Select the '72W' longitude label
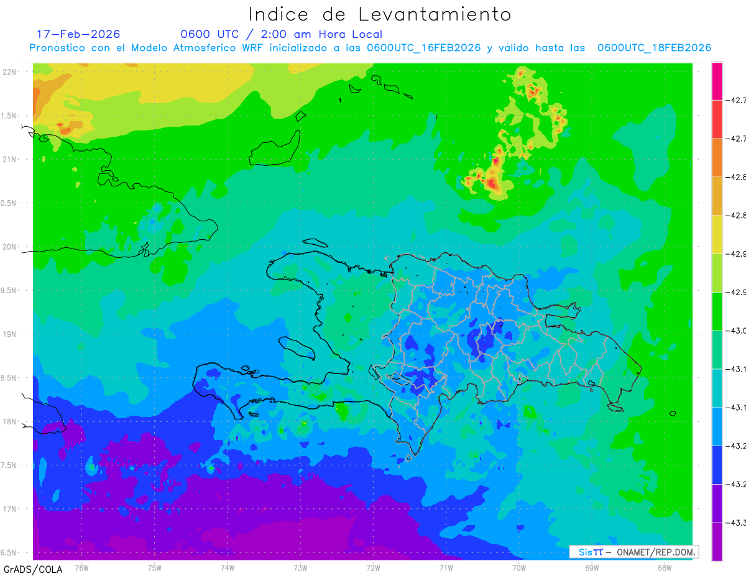 [x=374, y=567]
